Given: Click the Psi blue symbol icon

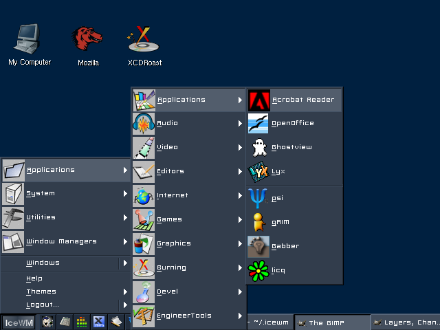Looking at the screenshot, I should point(258,198).
